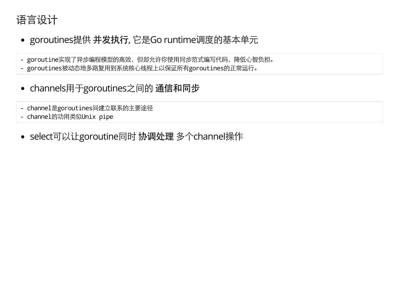The width and height of the screenshot is (399, 282).
Task: Click the text 多个channel操作
Action: click(209, 136)
